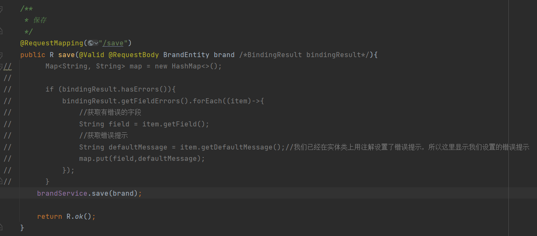Collapse the Javadoc comment at its /** fold marker

(x=1, y=9)
